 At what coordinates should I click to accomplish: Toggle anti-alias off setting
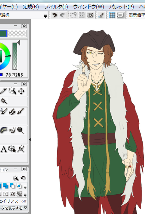24,201
